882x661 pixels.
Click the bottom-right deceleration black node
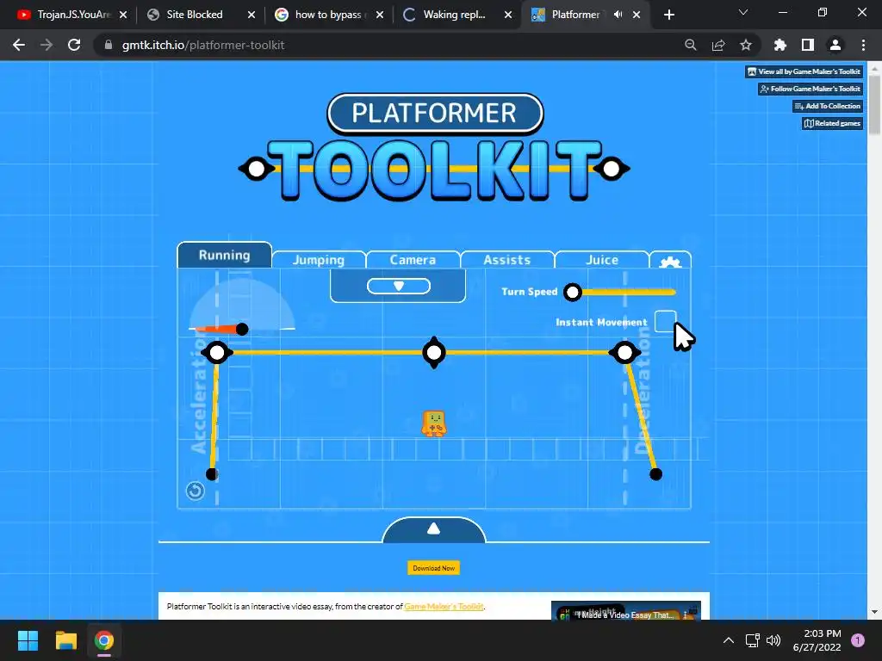tap(655, 474)
